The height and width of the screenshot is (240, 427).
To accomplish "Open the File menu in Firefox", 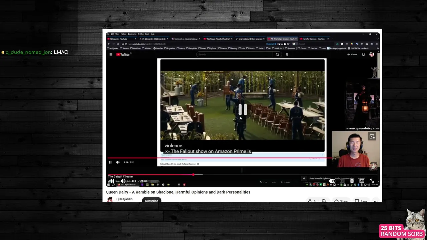I will tap(108, 34).
